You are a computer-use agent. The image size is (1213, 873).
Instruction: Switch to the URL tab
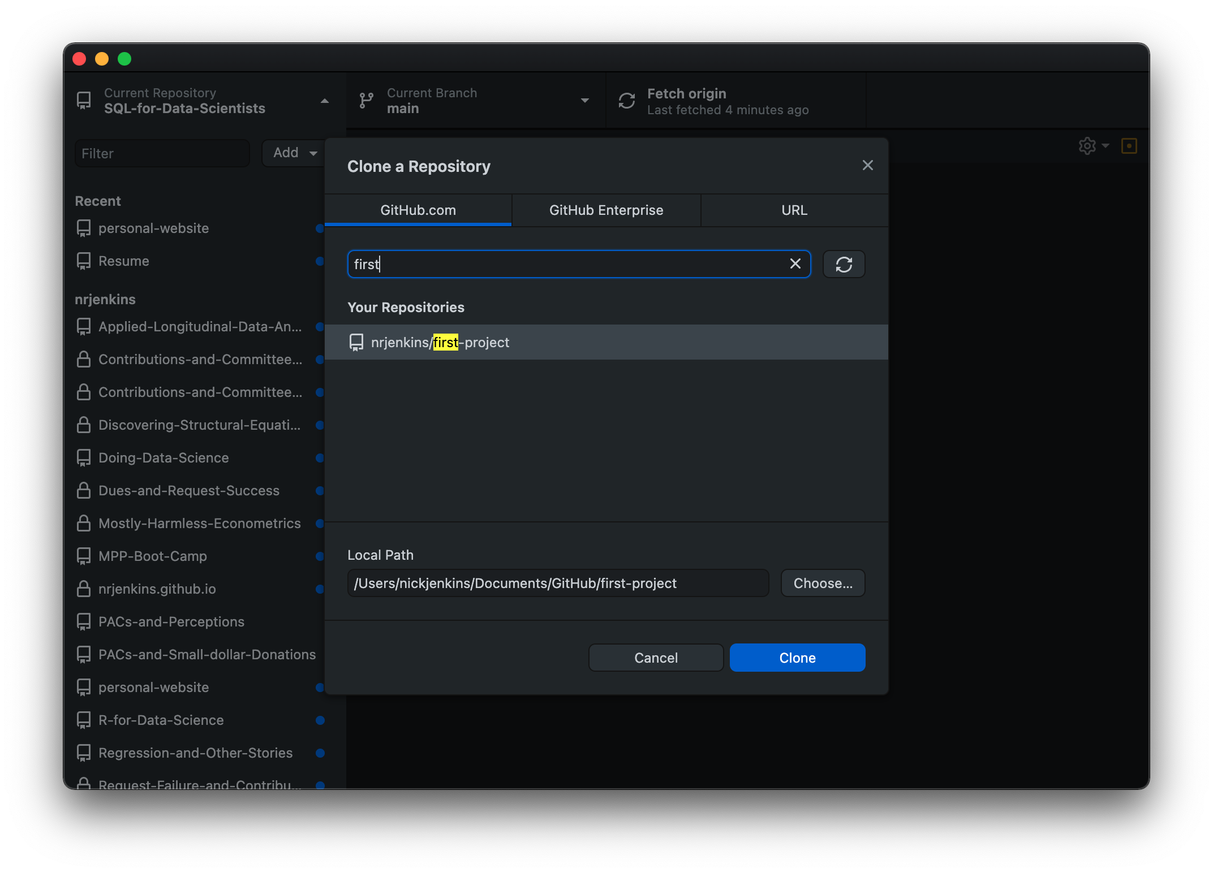(794, 210)
